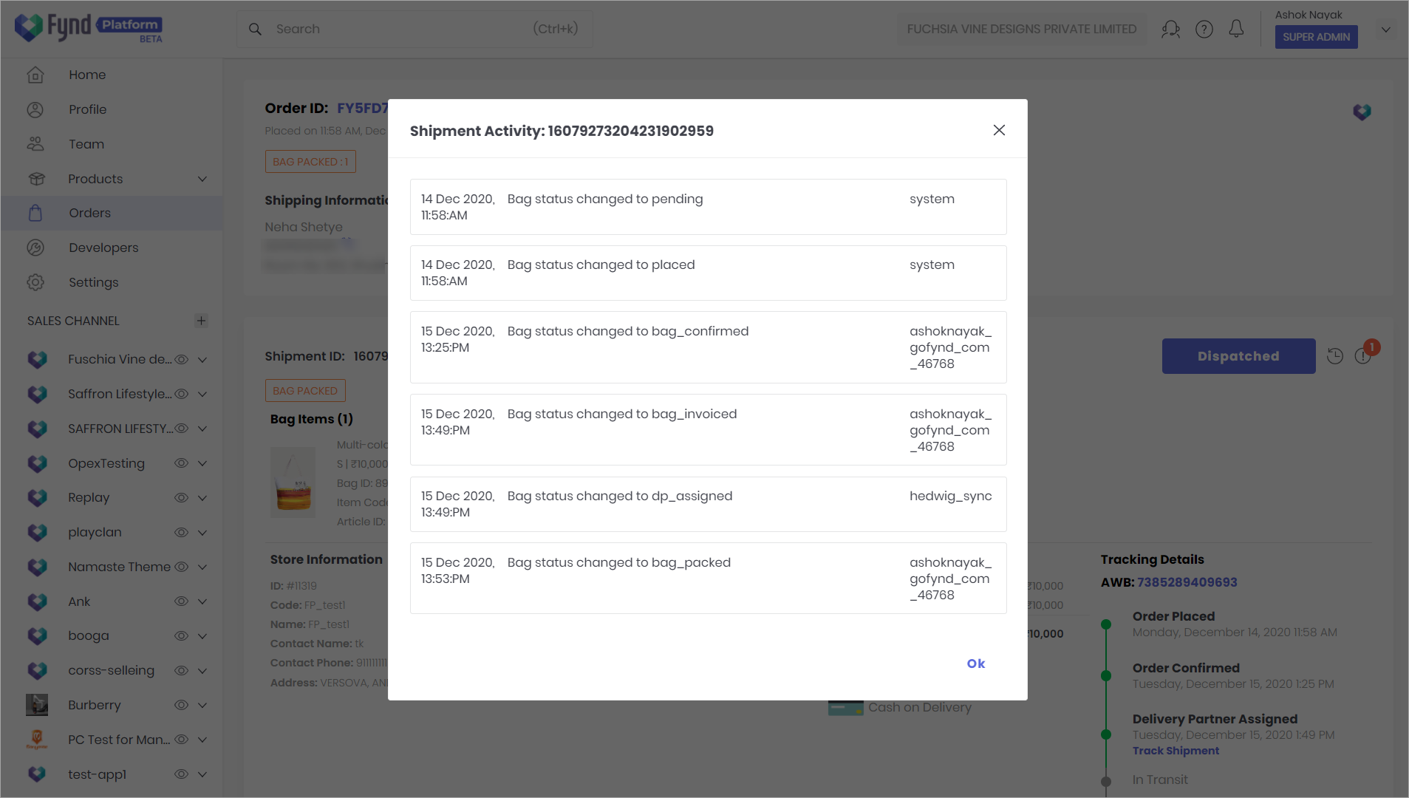The image size is (1409, 798).
Task: Click Delivery Partner Assigned timeline marker
Action: [1106, 734]
